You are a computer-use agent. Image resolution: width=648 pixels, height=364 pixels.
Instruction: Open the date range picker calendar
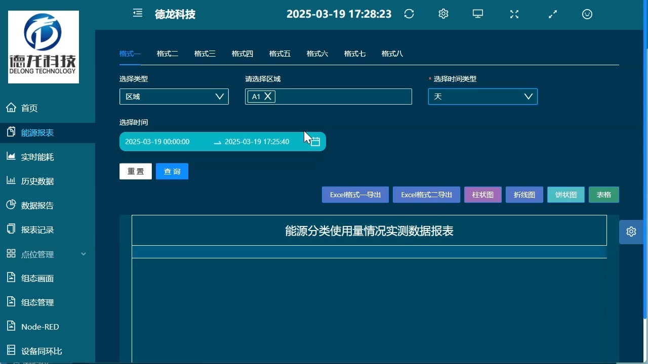pyautogui.click(x=314, y=142)
